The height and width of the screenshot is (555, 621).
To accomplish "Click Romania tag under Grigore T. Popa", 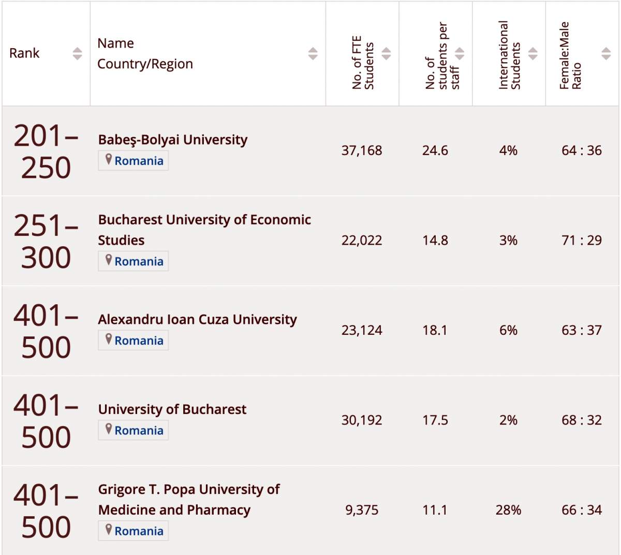I will click(x=139, y=531).
